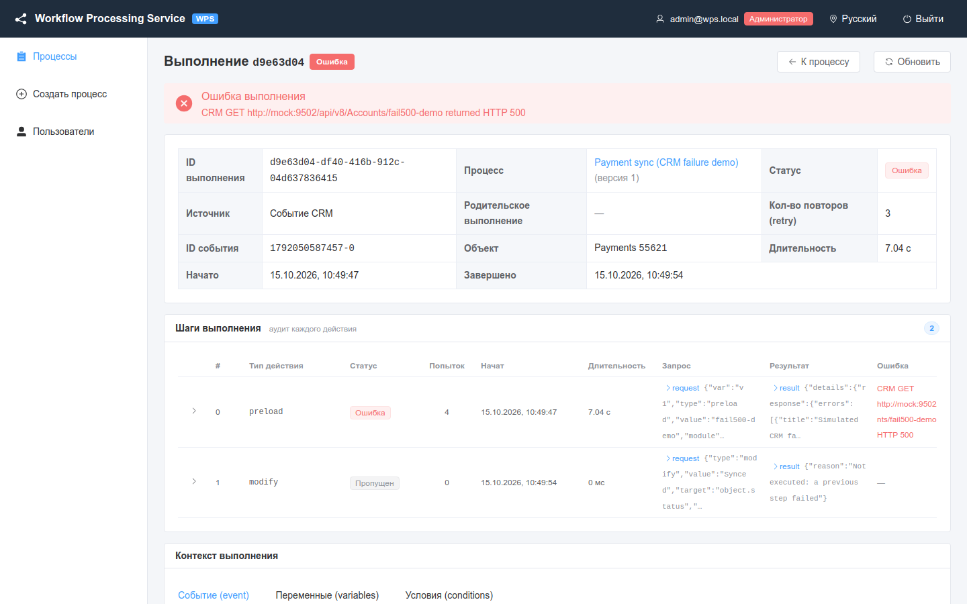Log out using Выйти
Viewport: 967px width, 604px height.
coord(923,19)
